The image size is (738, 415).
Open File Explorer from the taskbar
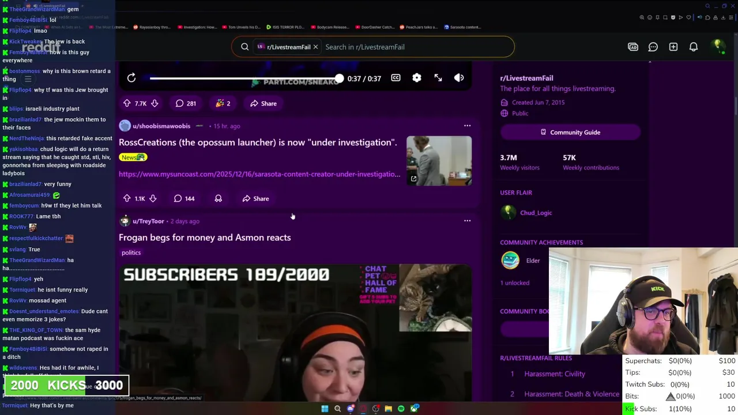click(388, 409)
